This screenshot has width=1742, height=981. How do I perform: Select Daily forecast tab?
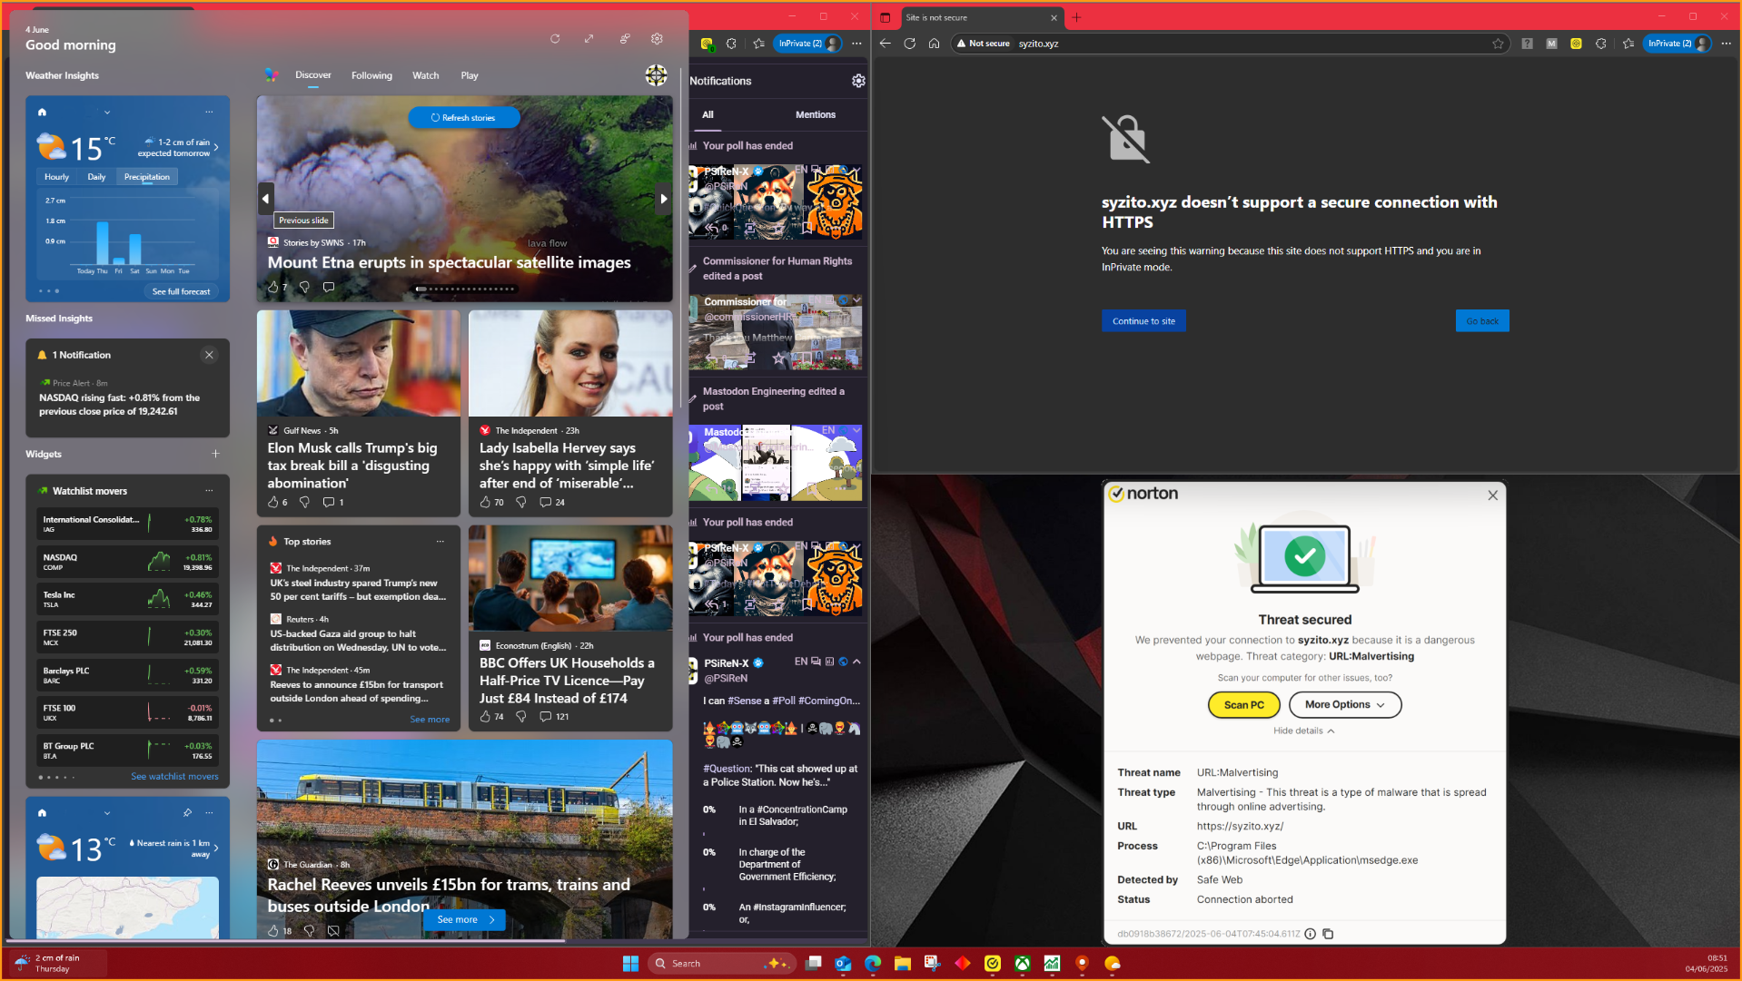click(96, 177)
